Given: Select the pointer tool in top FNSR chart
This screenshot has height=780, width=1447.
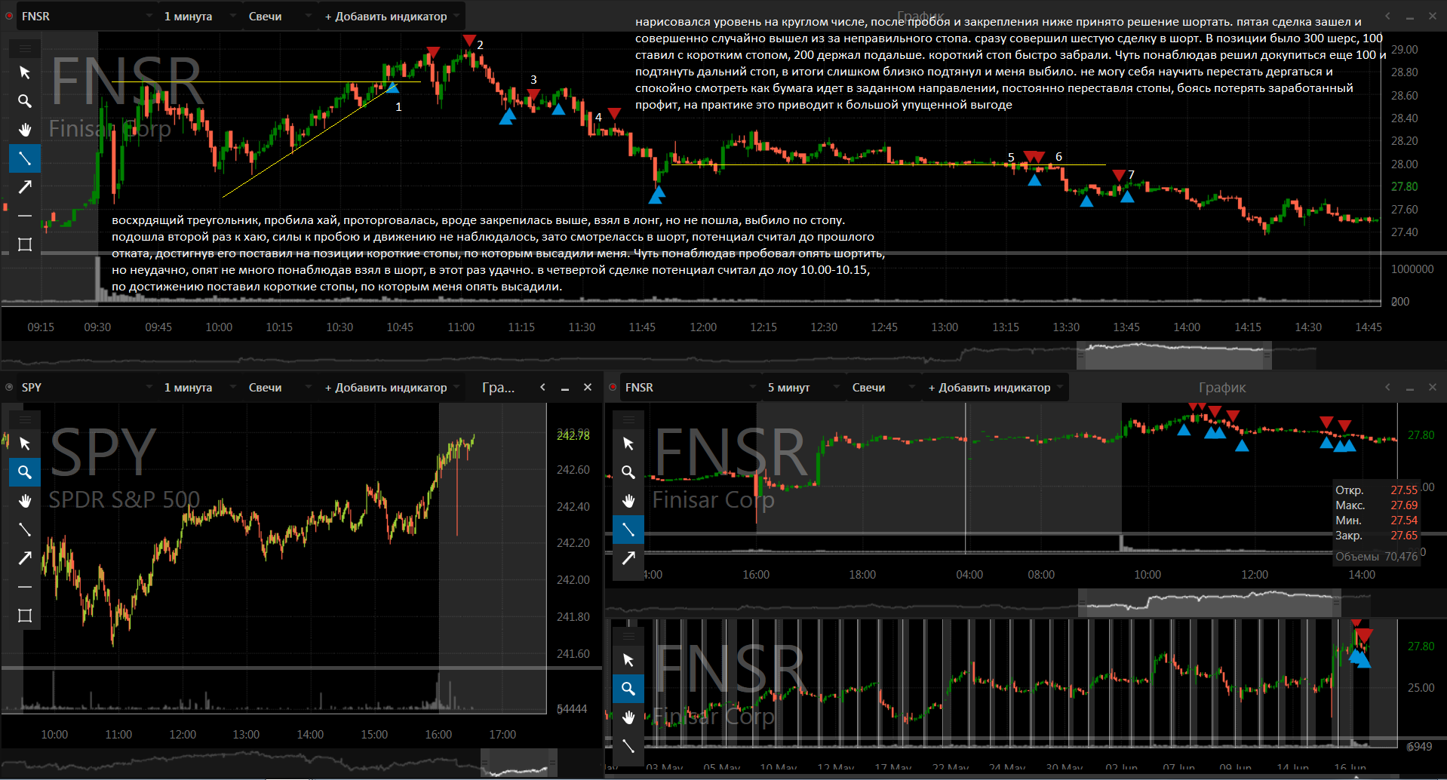Looking at the screenshot, I should pos(25,72).
